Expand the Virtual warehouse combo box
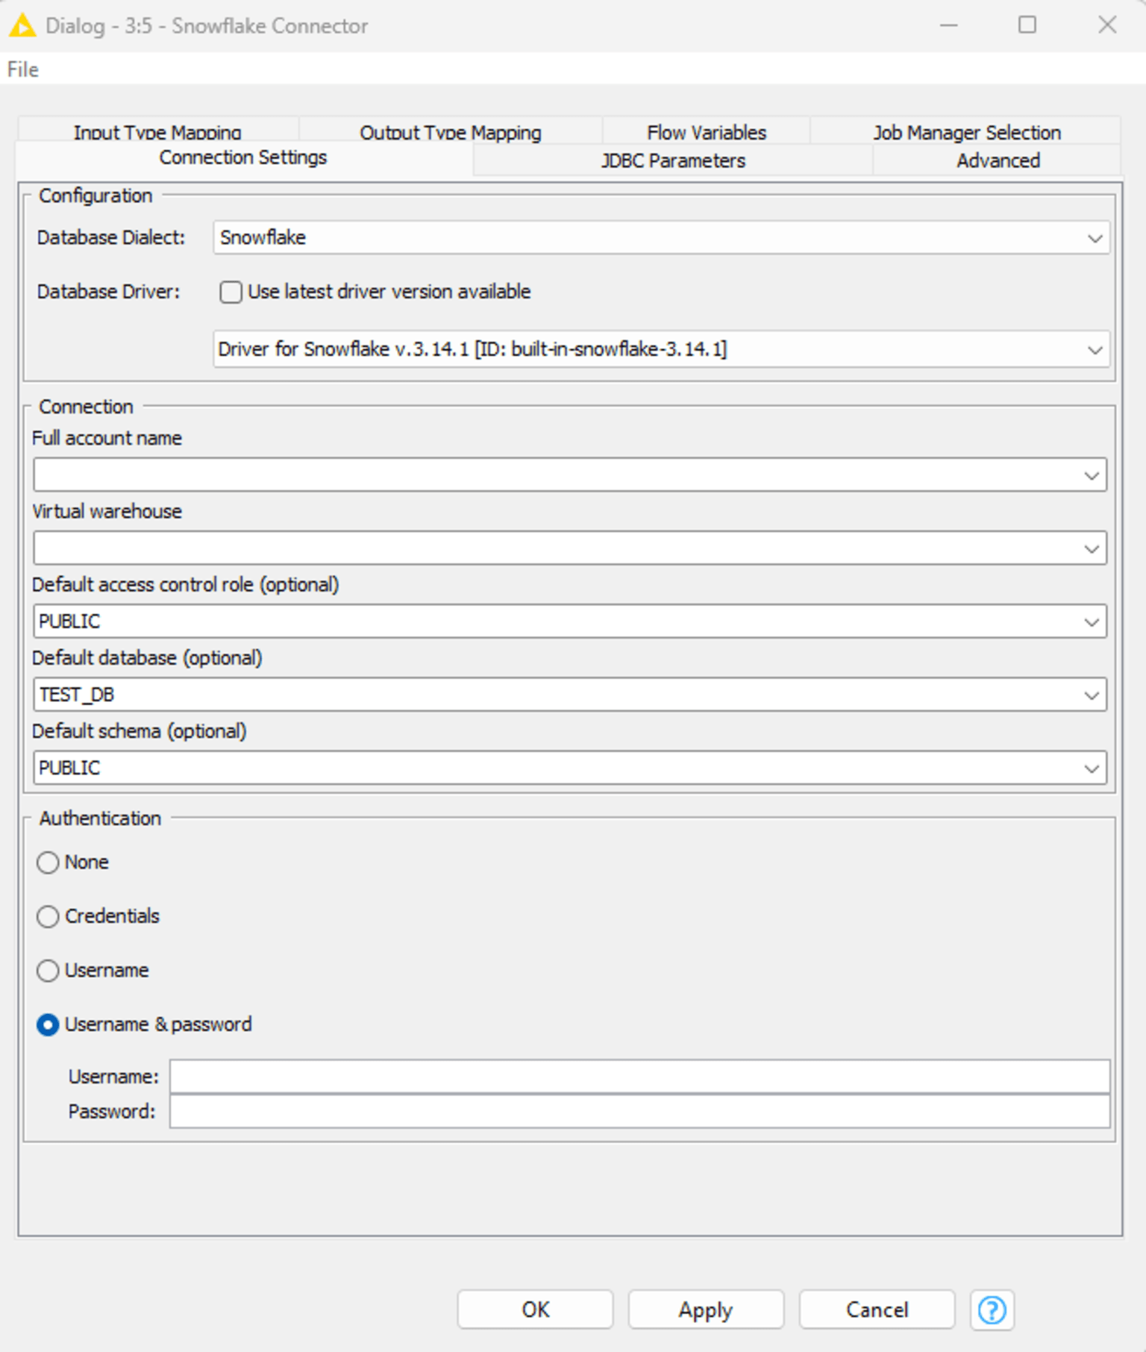1146x1352 pixels. [x=1092, y=548]
